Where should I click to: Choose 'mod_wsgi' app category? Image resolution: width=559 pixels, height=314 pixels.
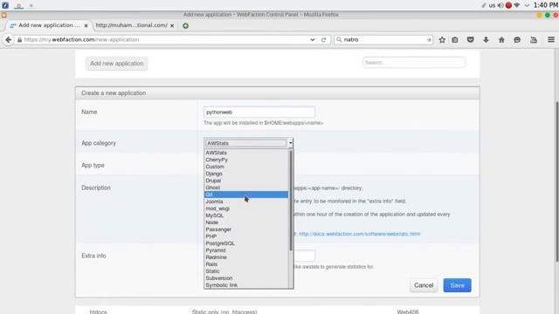pyautogui.click(x=246, y=208)
